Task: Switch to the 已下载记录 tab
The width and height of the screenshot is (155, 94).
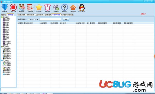Action: (x=48, y=15)
